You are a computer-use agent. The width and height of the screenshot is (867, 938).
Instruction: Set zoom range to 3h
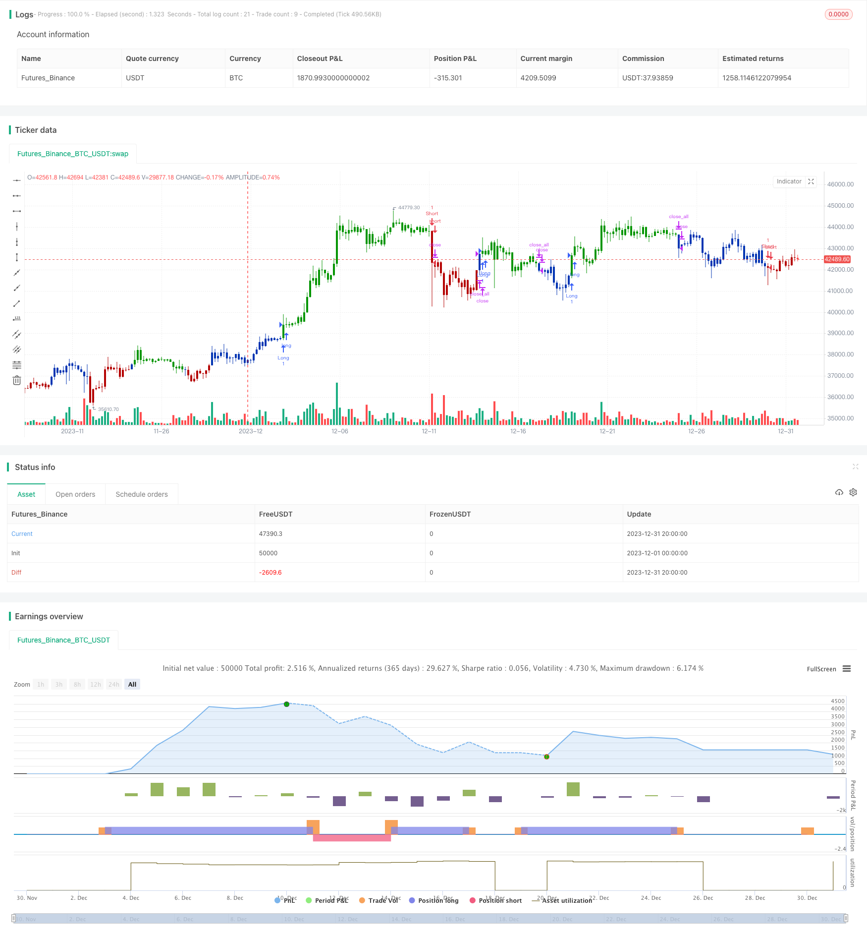point(59,684)
